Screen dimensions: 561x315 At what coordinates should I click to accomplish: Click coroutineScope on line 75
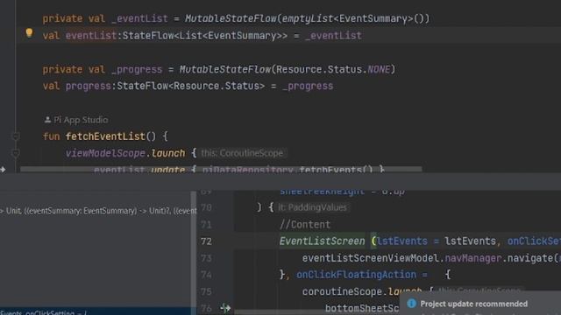pyautogui.click(x=342, y=291)
